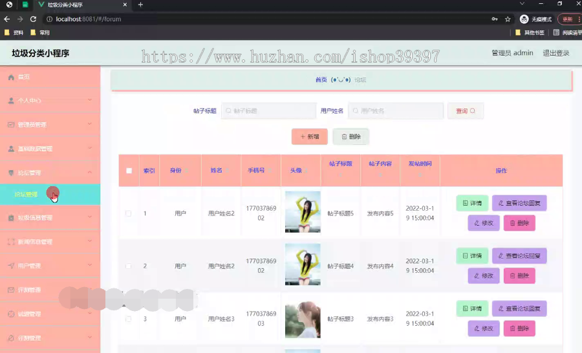This screenshot has height=353, width=582.
Task: Click the pencil icon on last sidebar item
Action: (11, 338)
